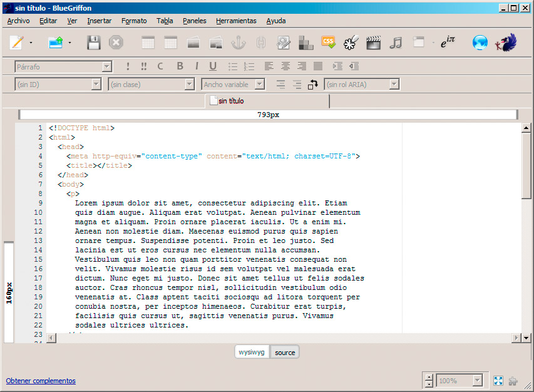Toggle Italic formatting
Viewport: 534px width, 392px height.
(197, 66)
